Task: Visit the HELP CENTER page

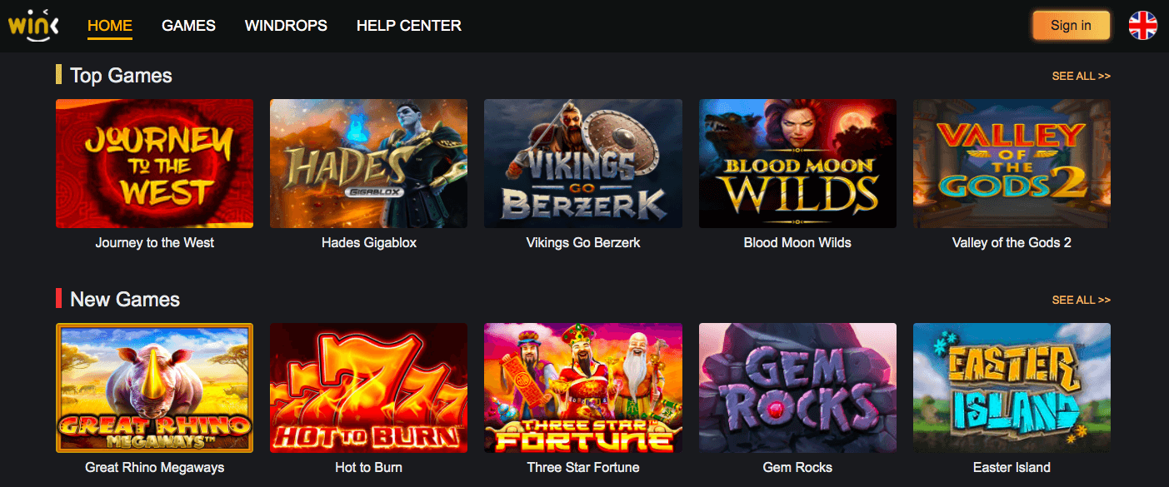Action: (409, 26)
